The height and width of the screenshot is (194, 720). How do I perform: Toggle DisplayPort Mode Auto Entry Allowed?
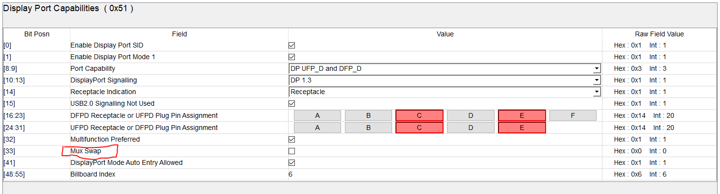[x=292, y=163]
